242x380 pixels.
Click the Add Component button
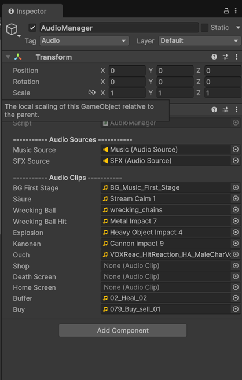click(123, 331)
